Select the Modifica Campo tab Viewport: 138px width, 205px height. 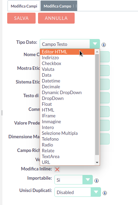coord(59,6)
